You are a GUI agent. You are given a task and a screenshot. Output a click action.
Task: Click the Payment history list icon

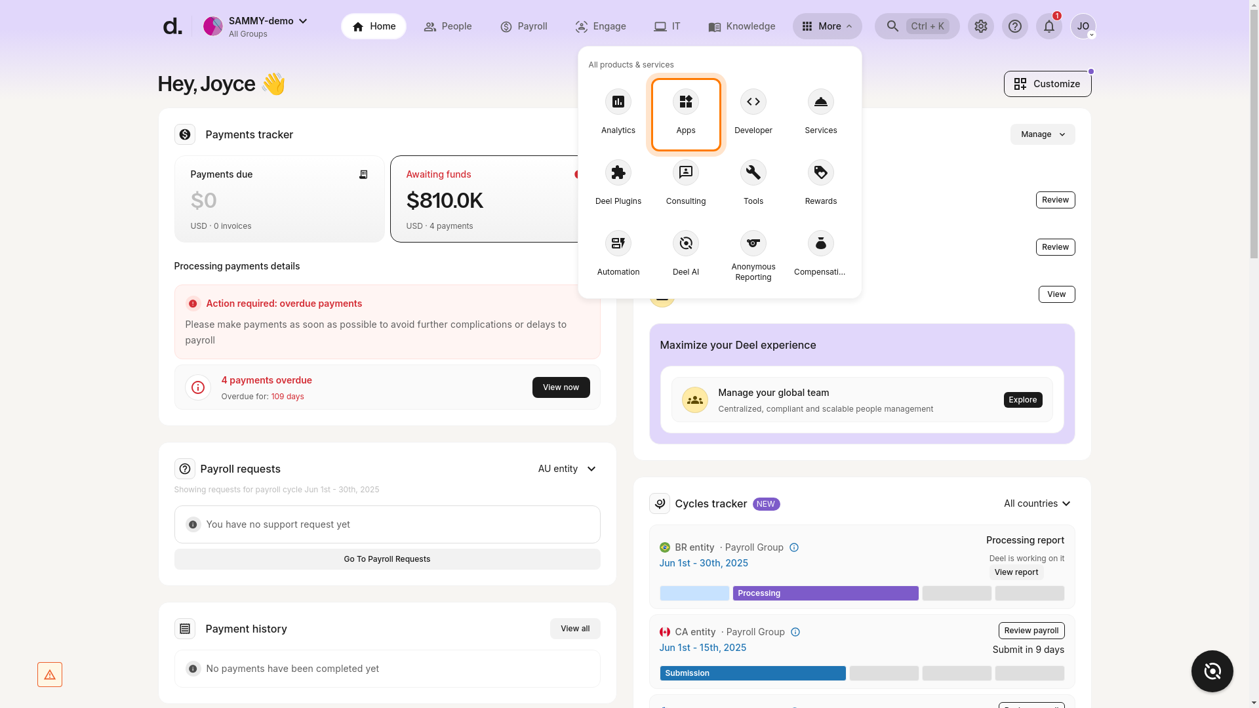click(185, 629)
